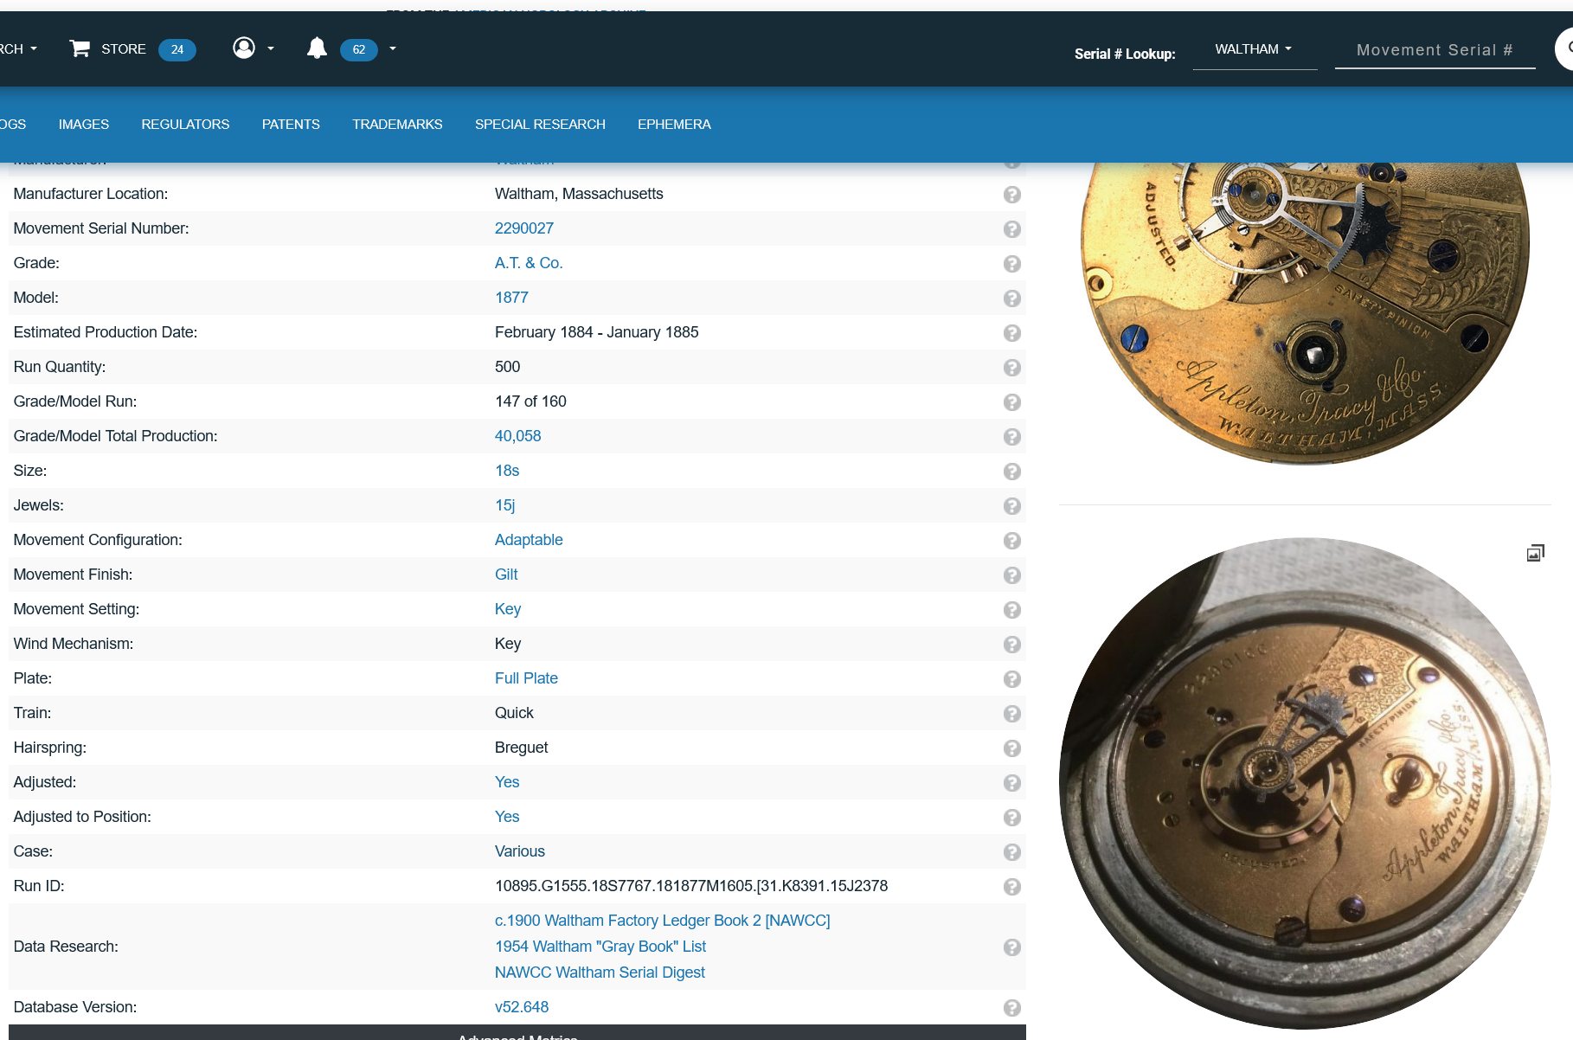Select the Run ID value text
Image resolution: width=1573 pixels, height=1040 pixels.
[x=691, y=886]
